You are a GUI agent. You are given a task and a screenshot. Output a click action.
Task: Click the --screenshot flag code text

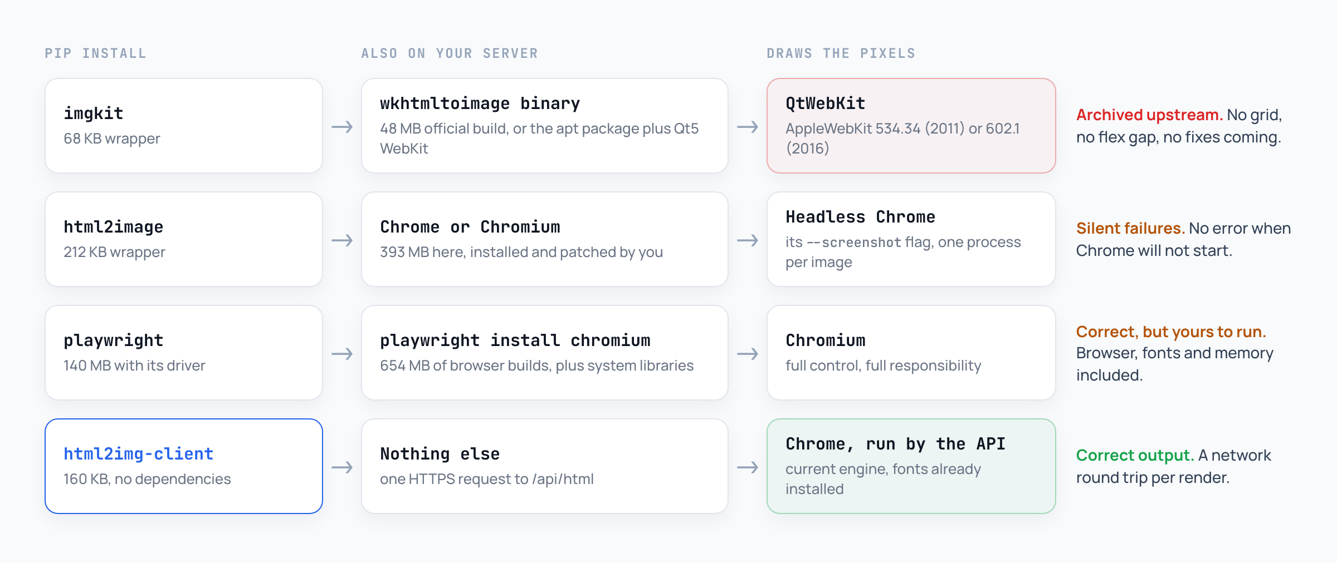(x=854, y=243)
